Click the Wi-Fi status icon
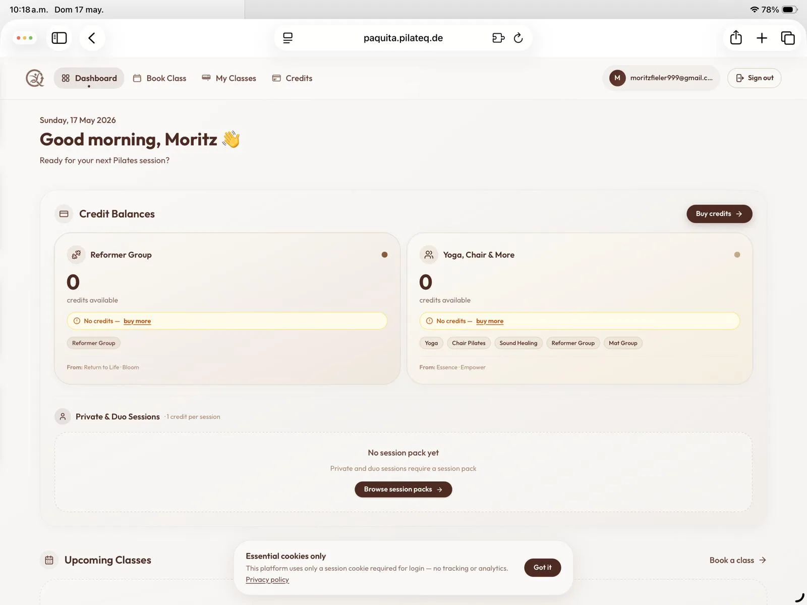The height and width of the screenshot is (605, 807). (754, 10)
